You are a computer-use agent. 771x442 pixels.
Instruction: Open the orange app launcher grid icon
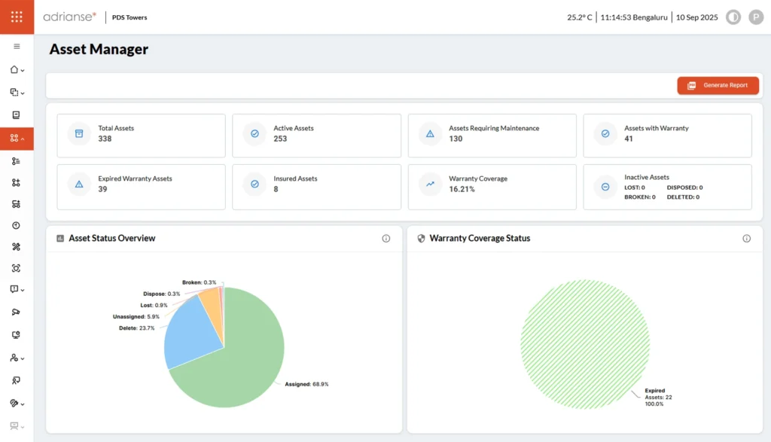17,17
